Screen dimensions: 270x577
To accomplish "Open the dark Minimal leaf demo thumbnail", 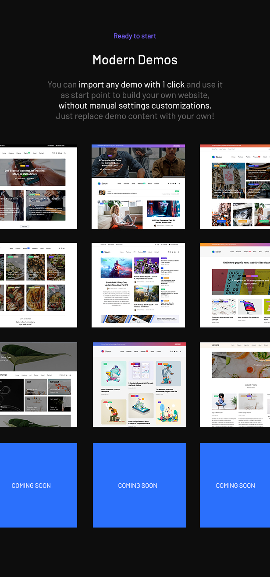I will pos(39,384).
